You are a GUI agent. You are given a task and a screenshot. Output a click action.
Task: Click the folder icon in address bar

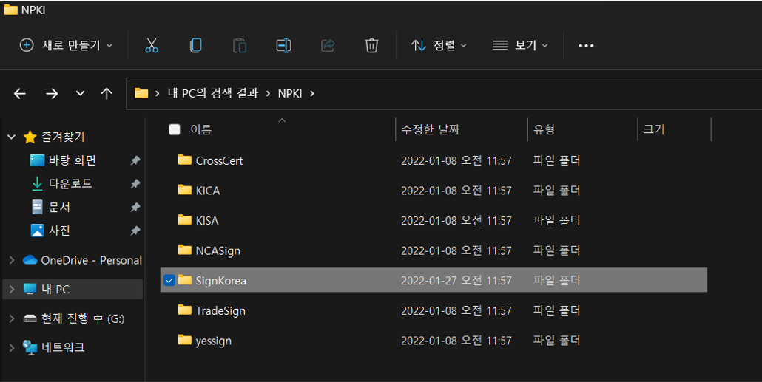click(141, 93)
